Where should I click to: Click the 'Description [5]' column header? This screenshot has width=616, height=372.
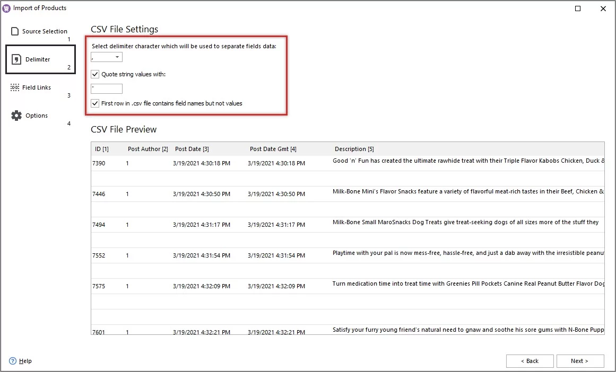tap(354, 149)
